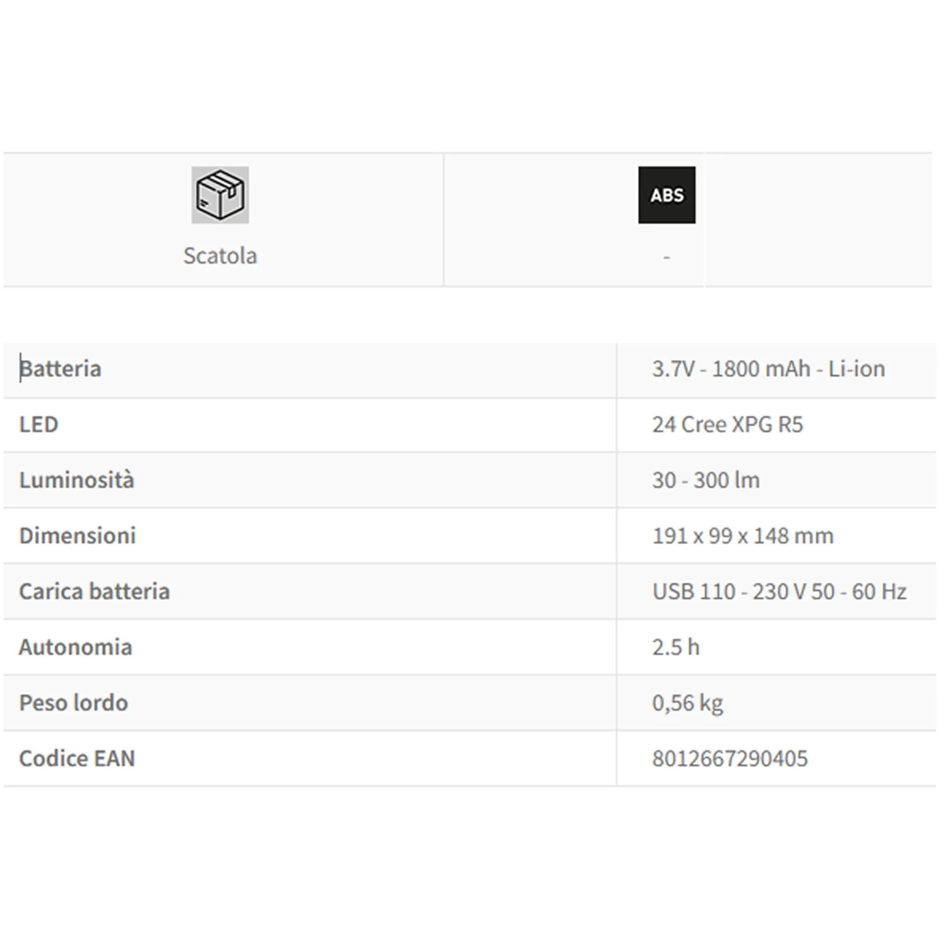Select the Scatola label under box icon
This screenshot has width=939, height=939.
(x=220, y=256)
